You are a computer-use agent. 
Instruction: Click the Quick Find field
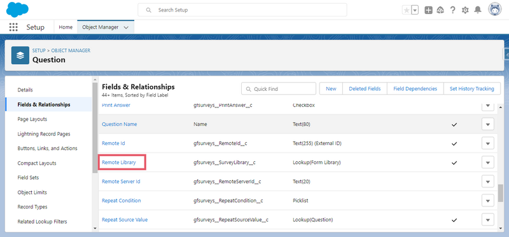tap(279, 88)
